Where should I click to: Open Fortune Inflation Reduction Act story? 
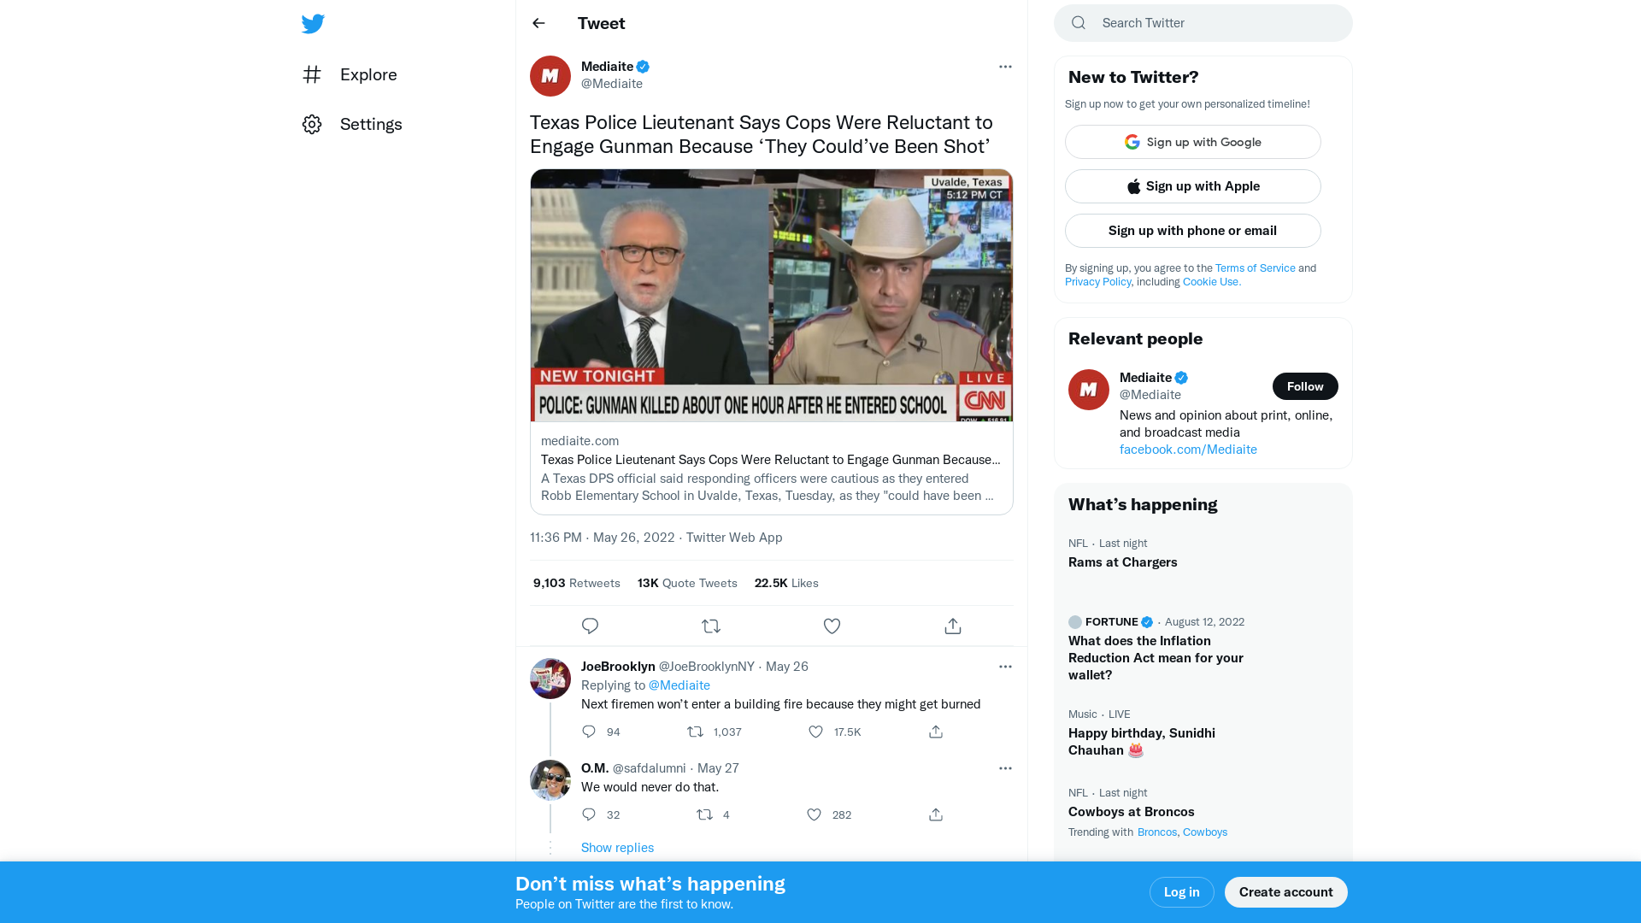coord(1203,648)
